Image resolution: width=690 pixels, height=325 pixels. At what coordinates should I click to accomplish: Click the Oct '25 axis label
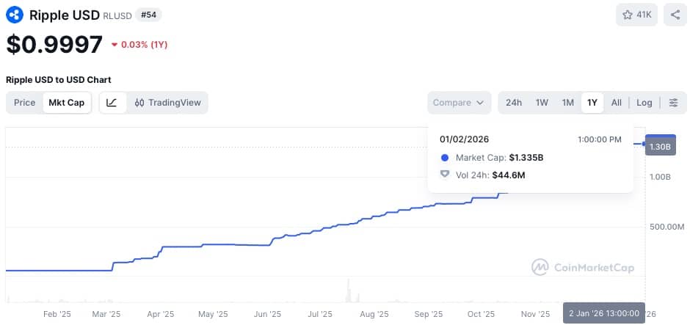click(481, 314)
